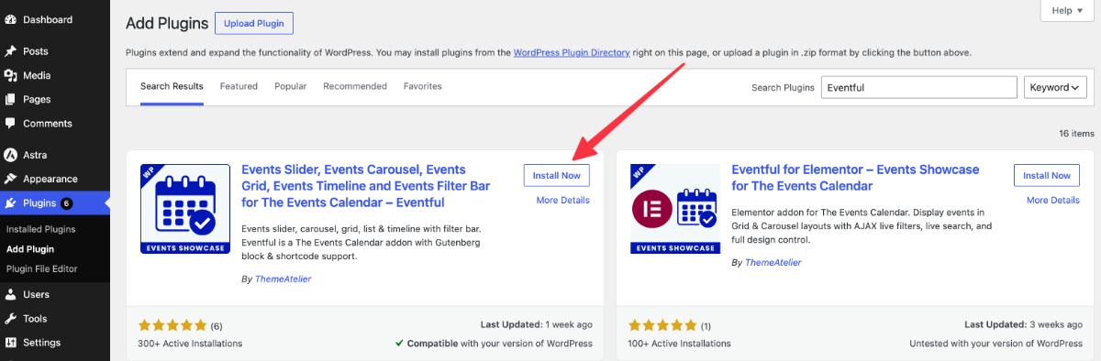Click the Appearance paintbrush icon
Screen dimensions: 1101x361
coord(10,179)
